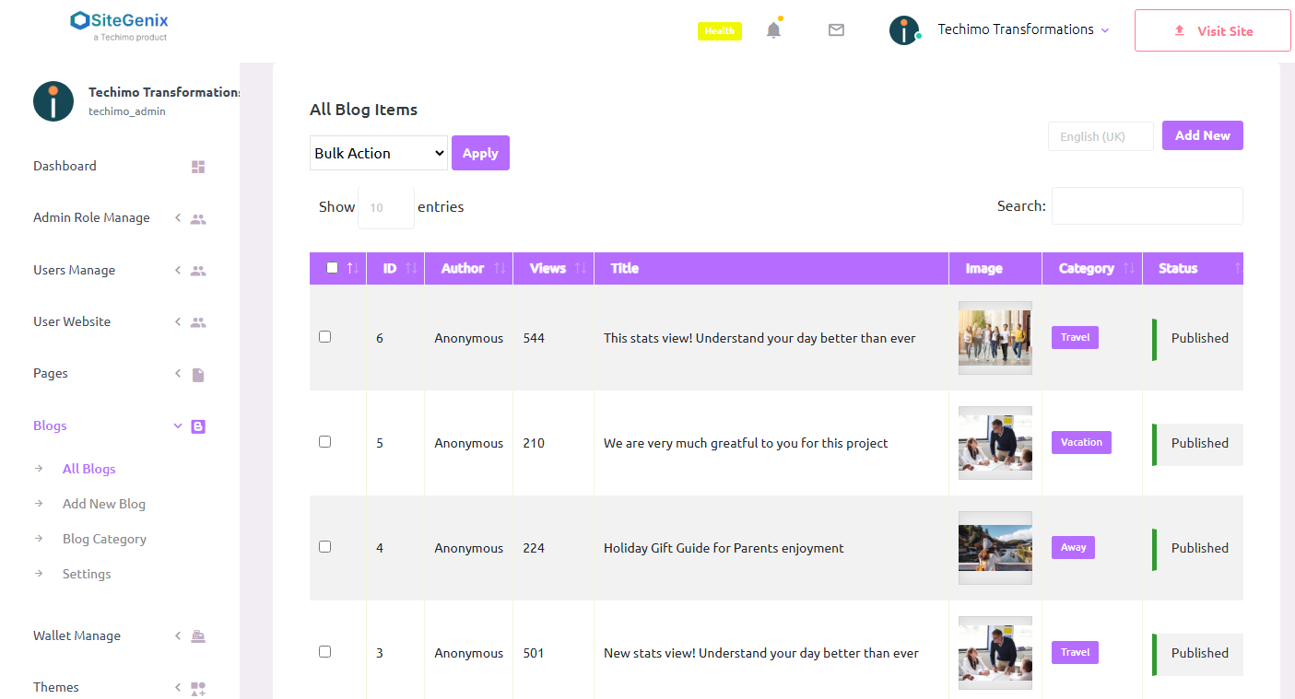Select the checkbox next to 'Holiday Gift Guide' post
1295x699 pixels.
click(324, 546)
